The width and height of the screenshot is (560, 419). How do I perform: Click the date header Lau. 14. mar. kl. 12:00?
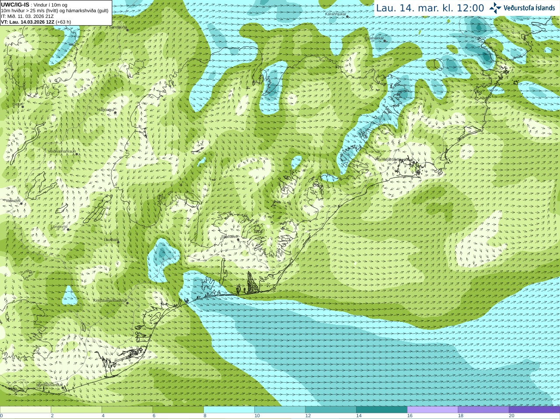[x=430, y=8]
